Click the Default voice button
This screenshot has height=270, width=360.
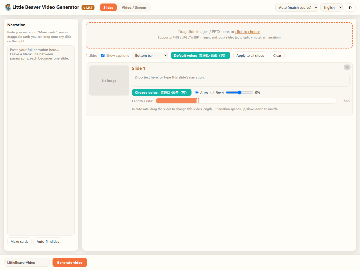(x=200, y=55)
